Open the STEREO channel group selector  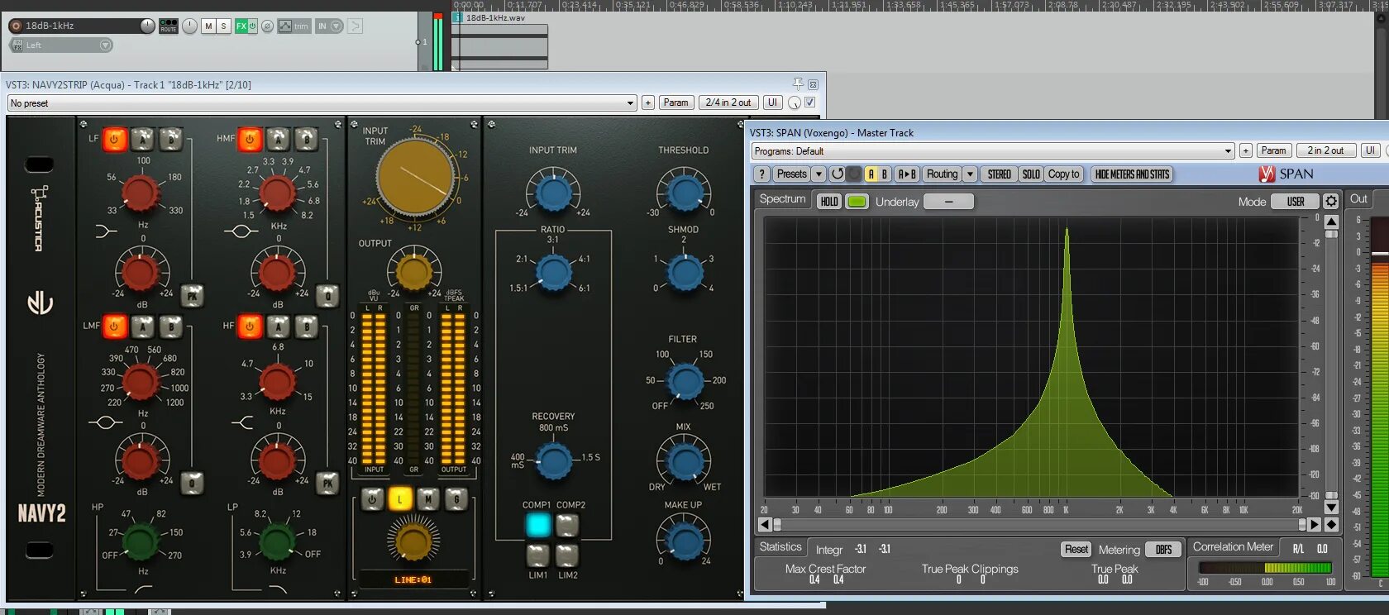coord(999,174)
